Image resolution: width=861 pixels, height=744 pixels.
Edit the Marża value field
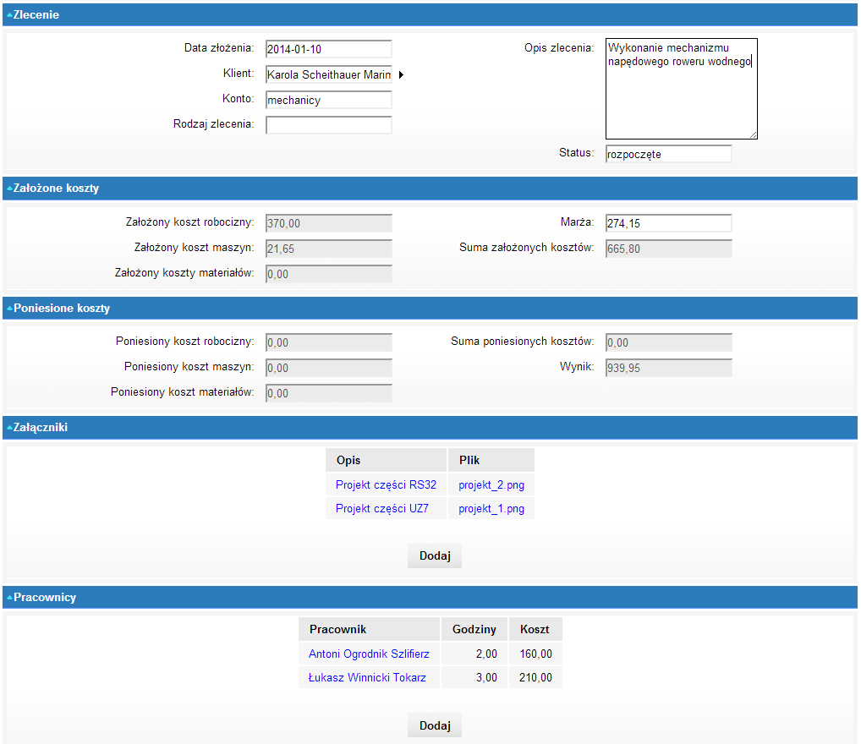point(668,223)
